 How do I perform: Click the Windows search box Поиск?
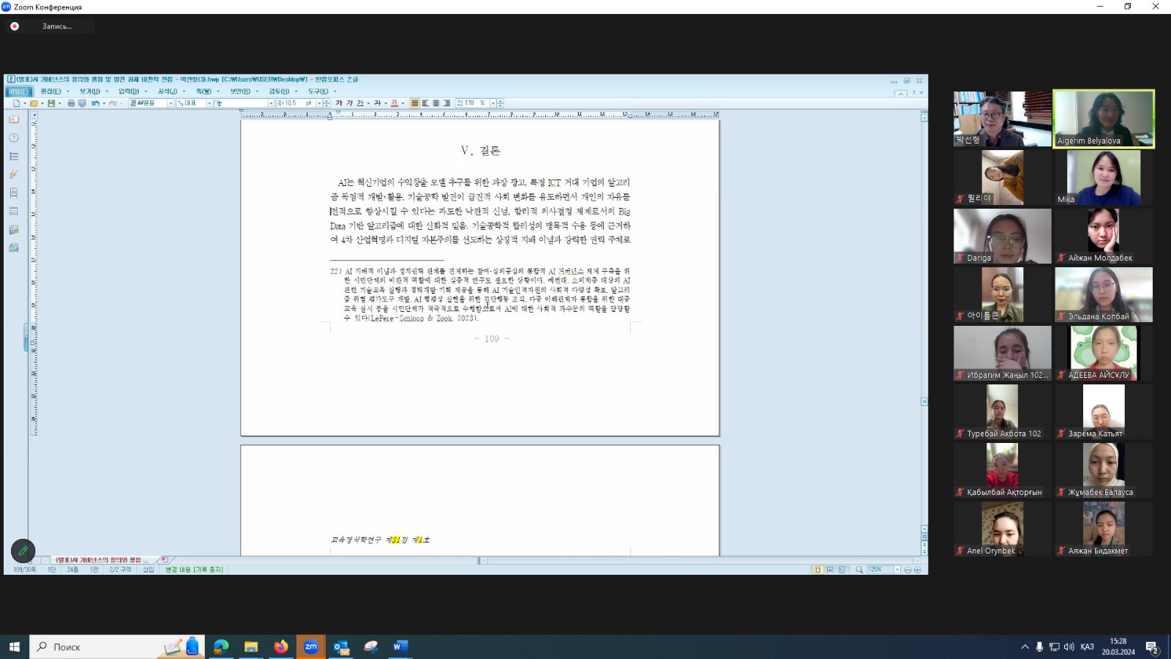[x=117, y=647]
